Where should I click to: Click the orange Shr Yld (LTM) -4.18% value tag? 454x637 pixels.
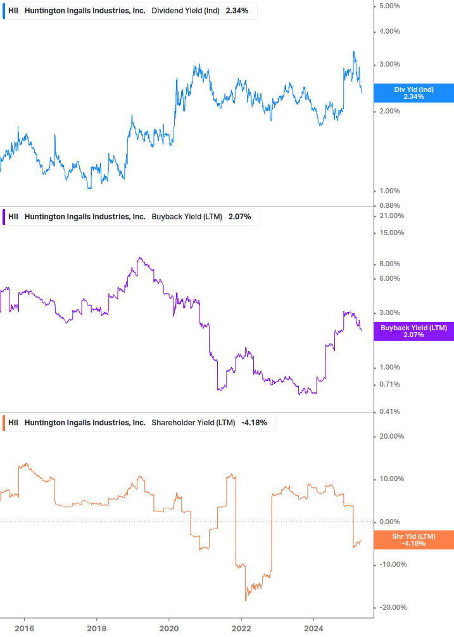click(414, 540)
